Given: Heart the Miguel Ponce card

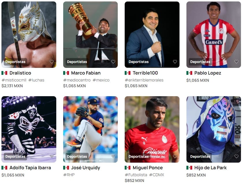Looking at the screenshot, I should click(x=175, y=156).
